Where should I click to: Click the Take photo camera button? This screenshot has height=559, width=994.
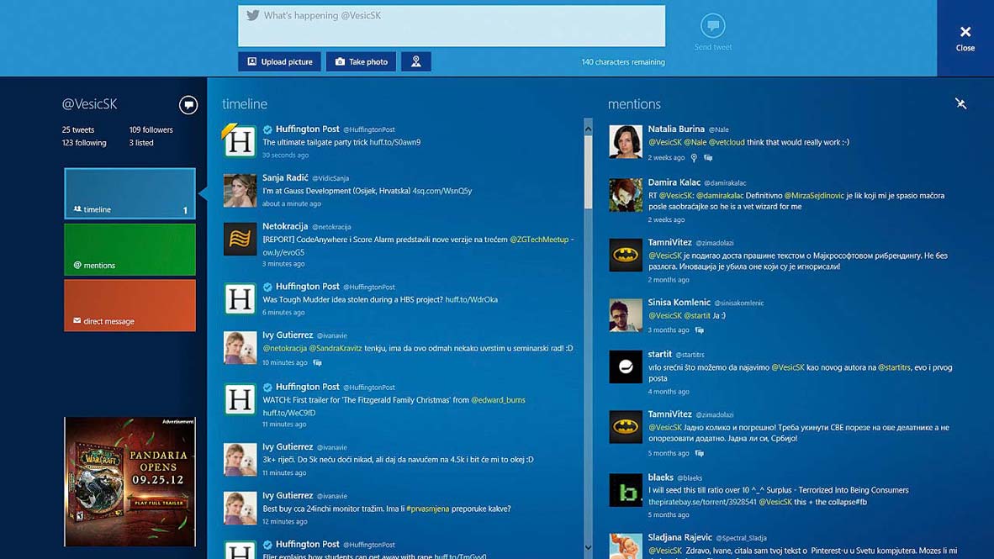(x=361, y=61)
